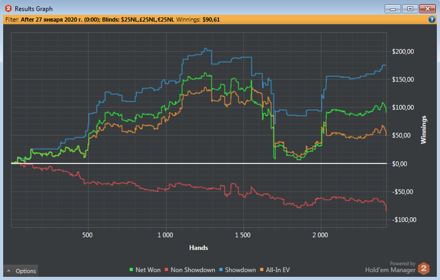Click the Blinds $25NL filter text
The image size is (440, 280).
pyautogui.click(x=138, y=19)
